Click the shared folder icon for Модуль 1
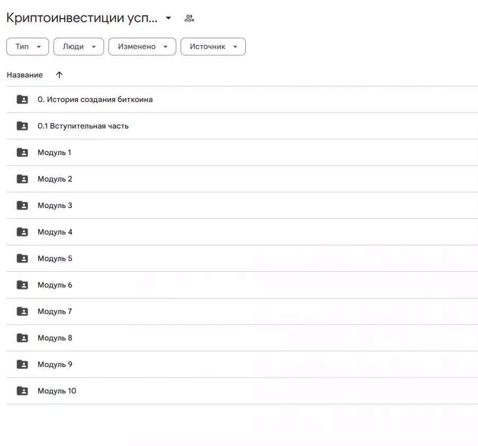Screen dimensions: 478x446 22,152
